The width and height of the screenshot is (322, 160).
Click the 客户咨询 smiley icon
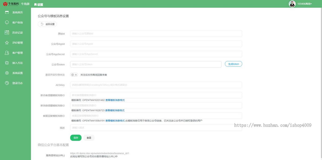click(7, 22)
